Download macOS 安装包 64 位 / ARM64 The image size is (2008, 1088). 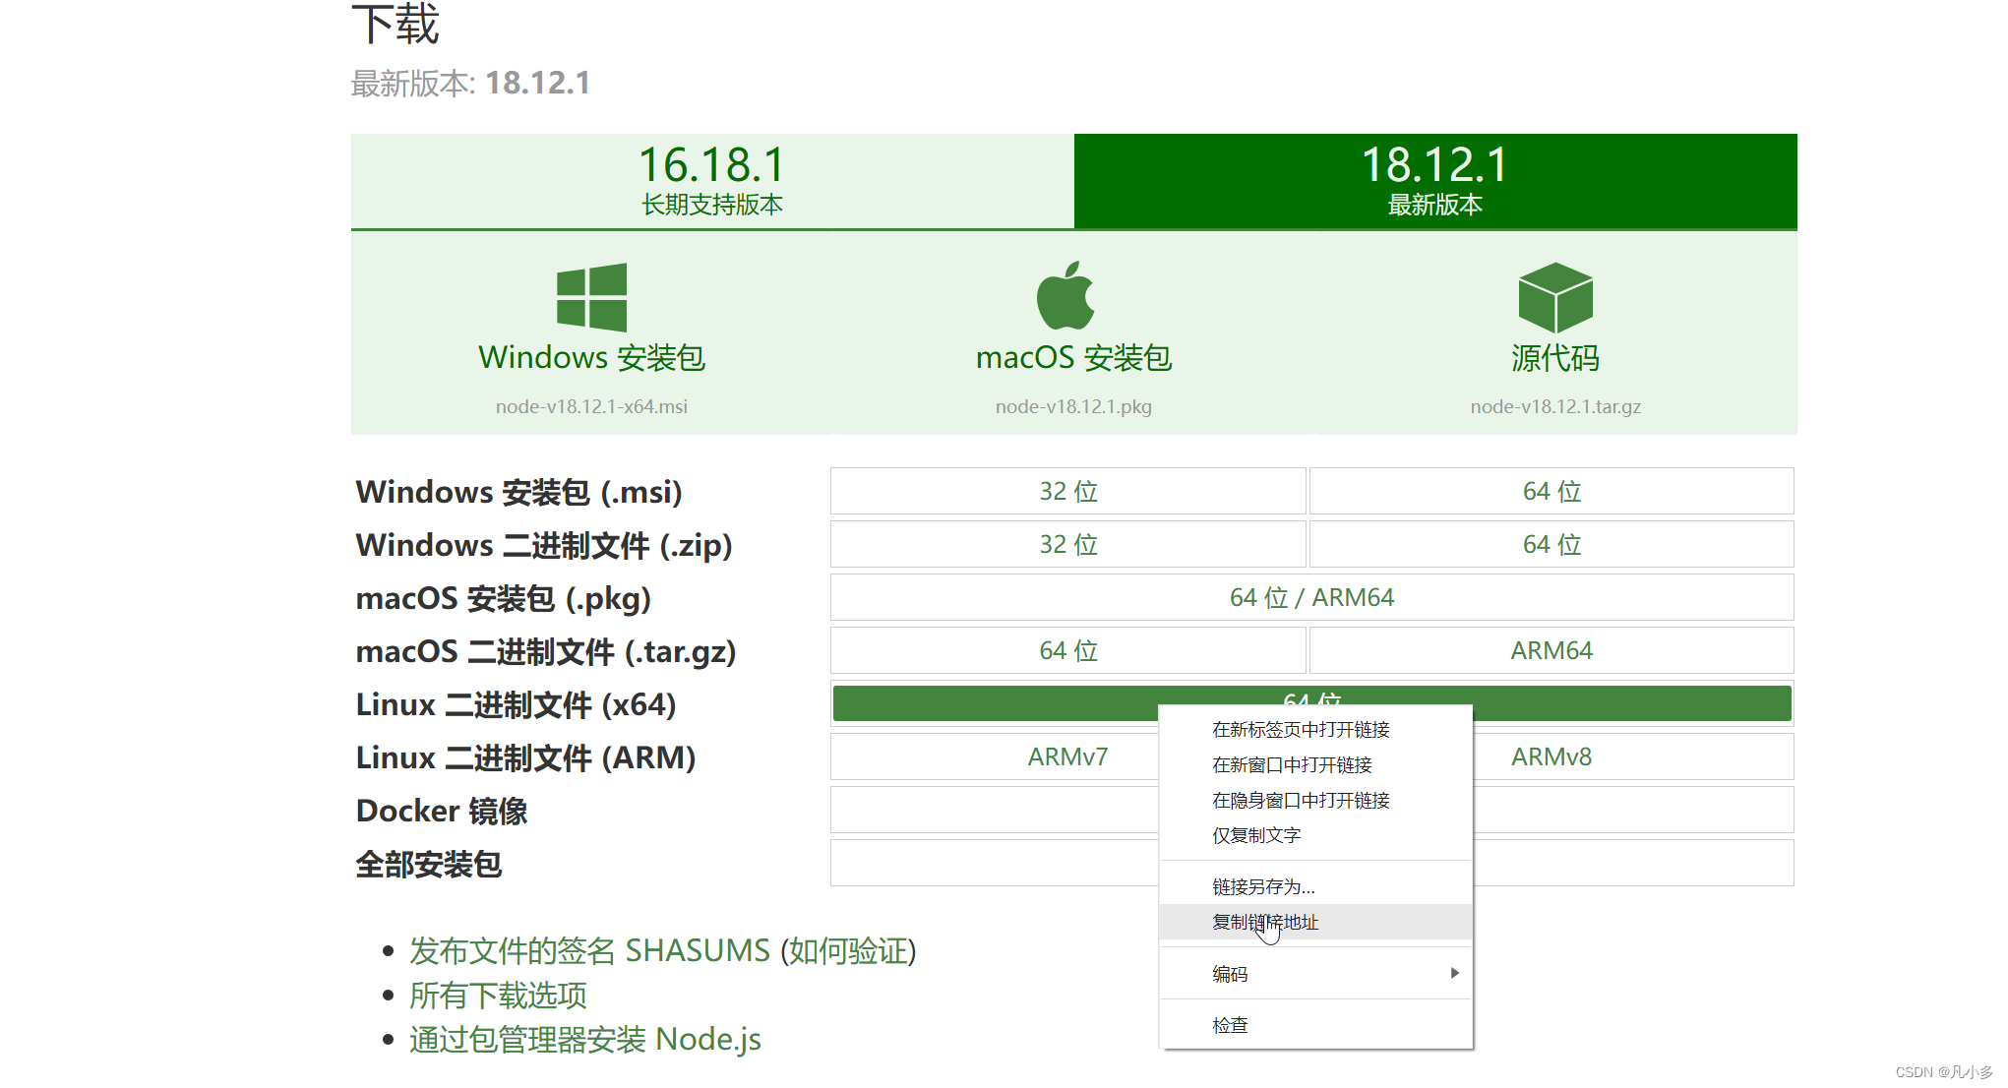(x=1311, y=597)
